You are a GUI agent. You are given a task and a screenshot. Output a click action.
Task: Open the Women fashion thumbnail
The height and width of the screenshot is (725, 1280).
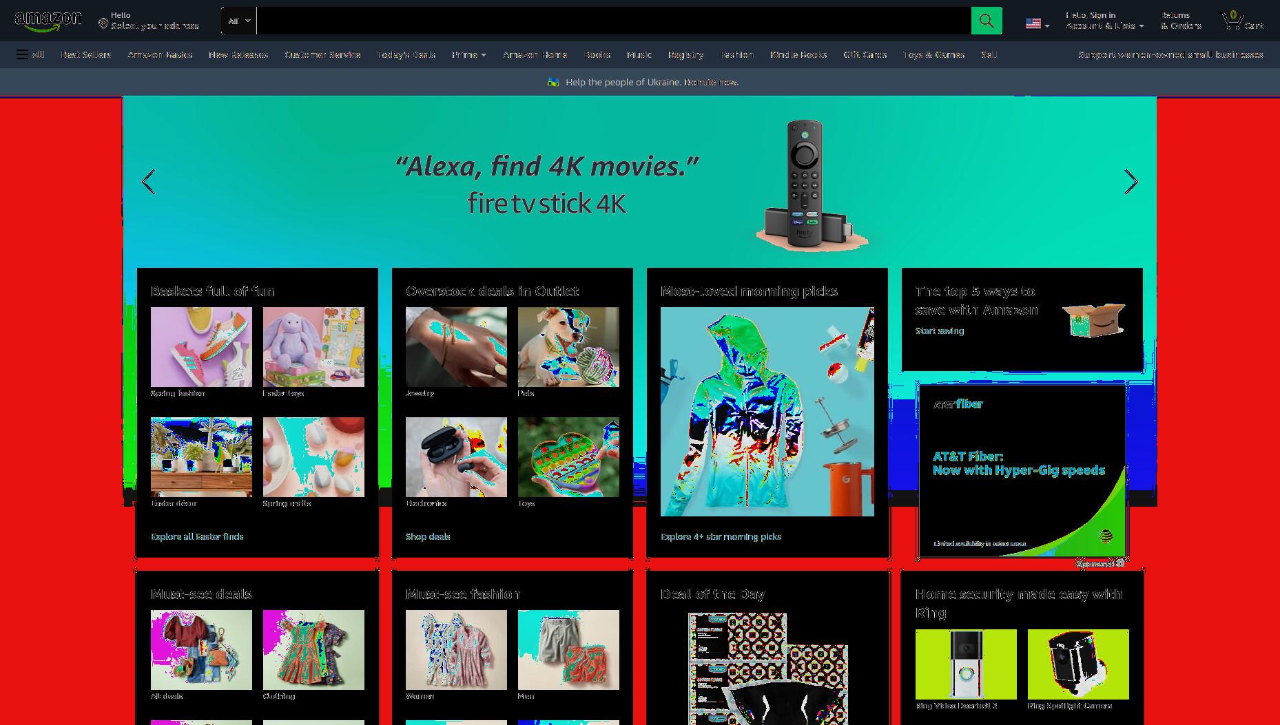[x=456, y=650]
